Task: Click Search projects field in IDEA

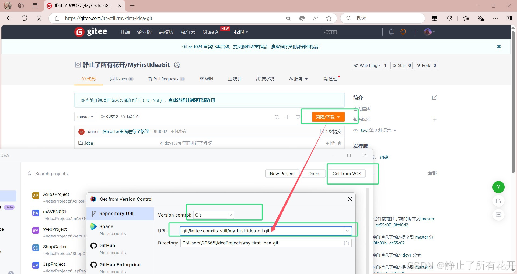Action: point(51,174)
